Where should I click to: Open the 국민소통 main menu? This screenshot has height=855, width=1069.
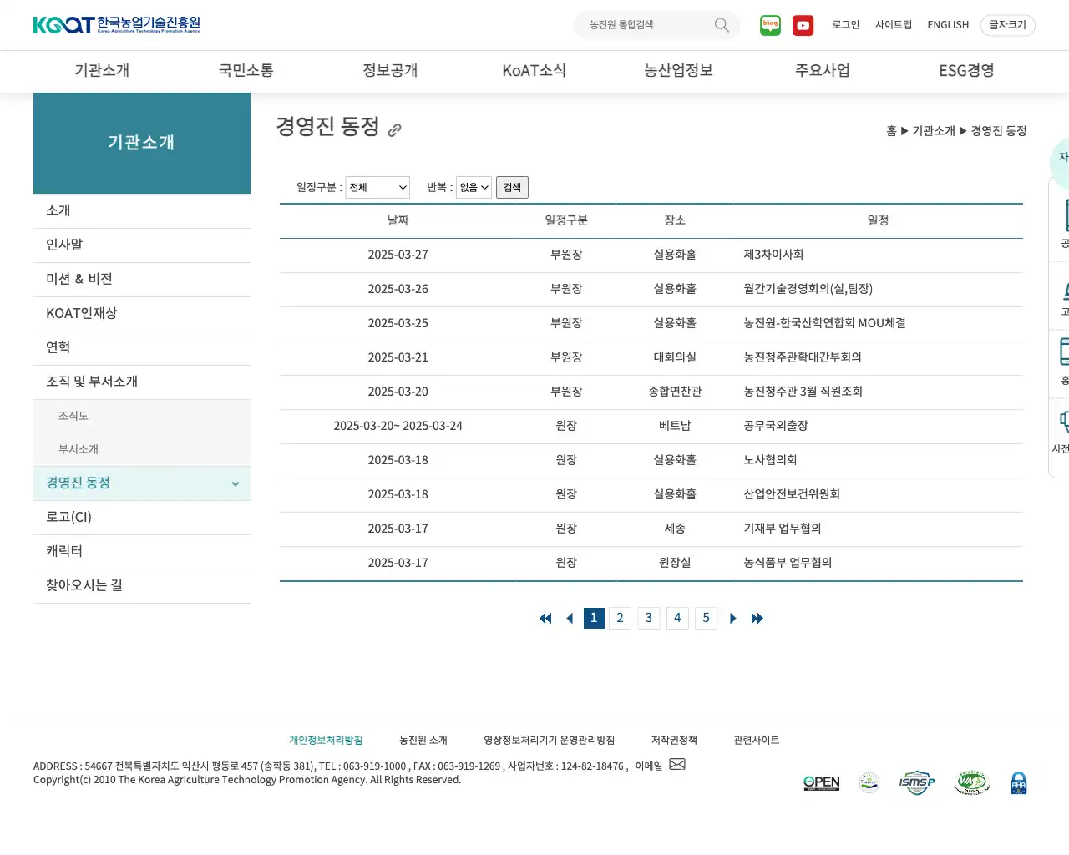point(246,71)
